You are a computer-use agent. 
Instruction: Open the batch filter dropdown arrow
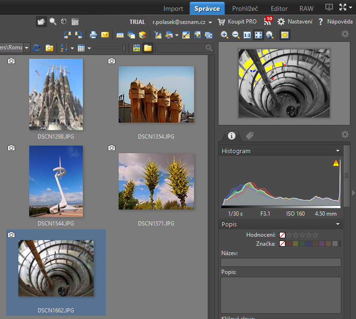coord(177,35)
